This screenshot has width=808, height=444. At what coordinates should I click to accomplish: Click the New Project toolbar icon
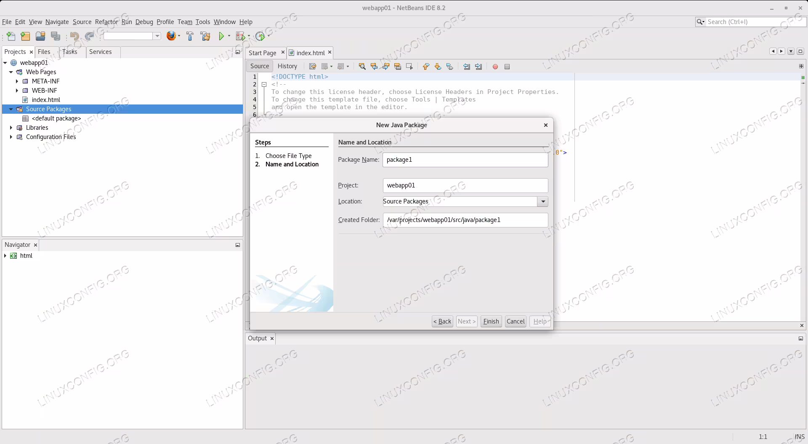click(x=25, y=36)
